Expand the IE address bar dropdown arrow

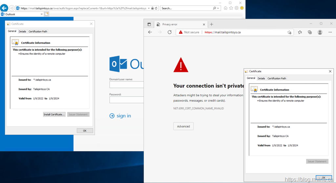[150, 8]
